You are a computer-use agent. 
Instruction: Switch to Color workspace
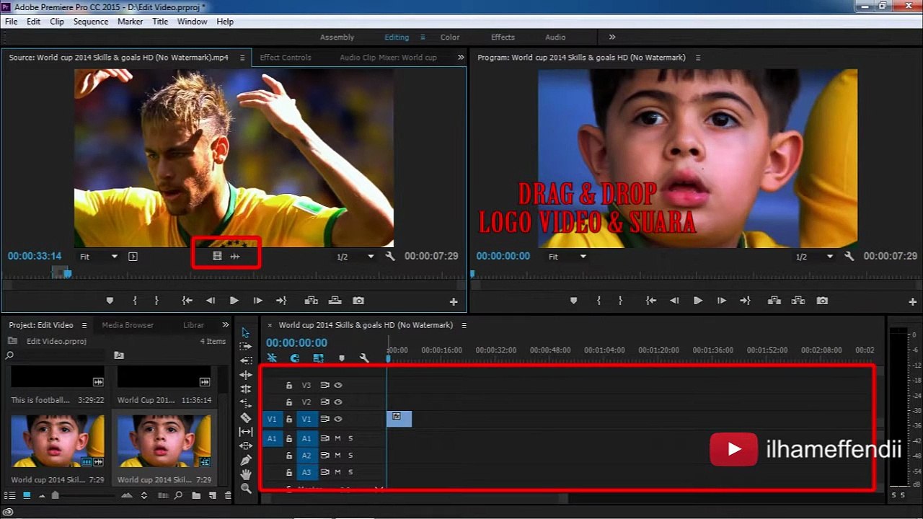click(x=450, y=37)
